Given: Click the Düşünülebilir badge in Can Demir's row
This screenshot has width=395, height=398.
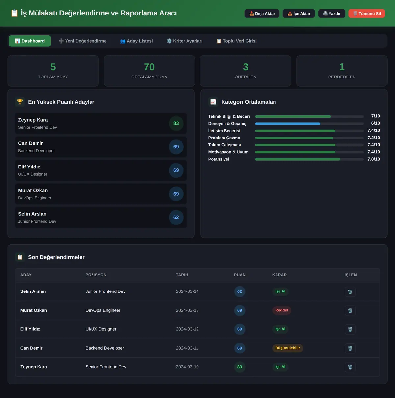Looking at the screenshot, I should click(x=288, y=348).
